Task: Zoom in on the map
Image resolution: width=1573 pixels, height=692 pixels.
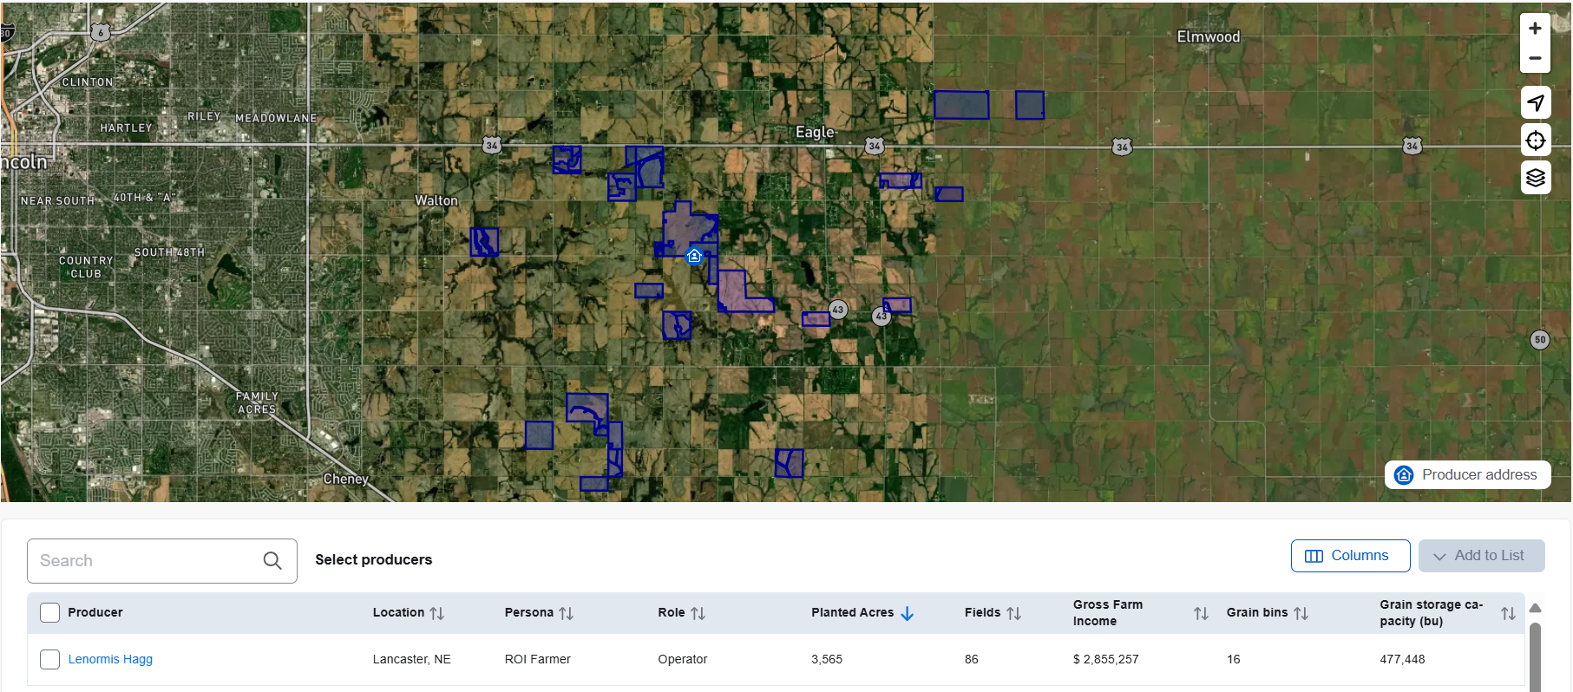Action: (x=1535, y=29)
